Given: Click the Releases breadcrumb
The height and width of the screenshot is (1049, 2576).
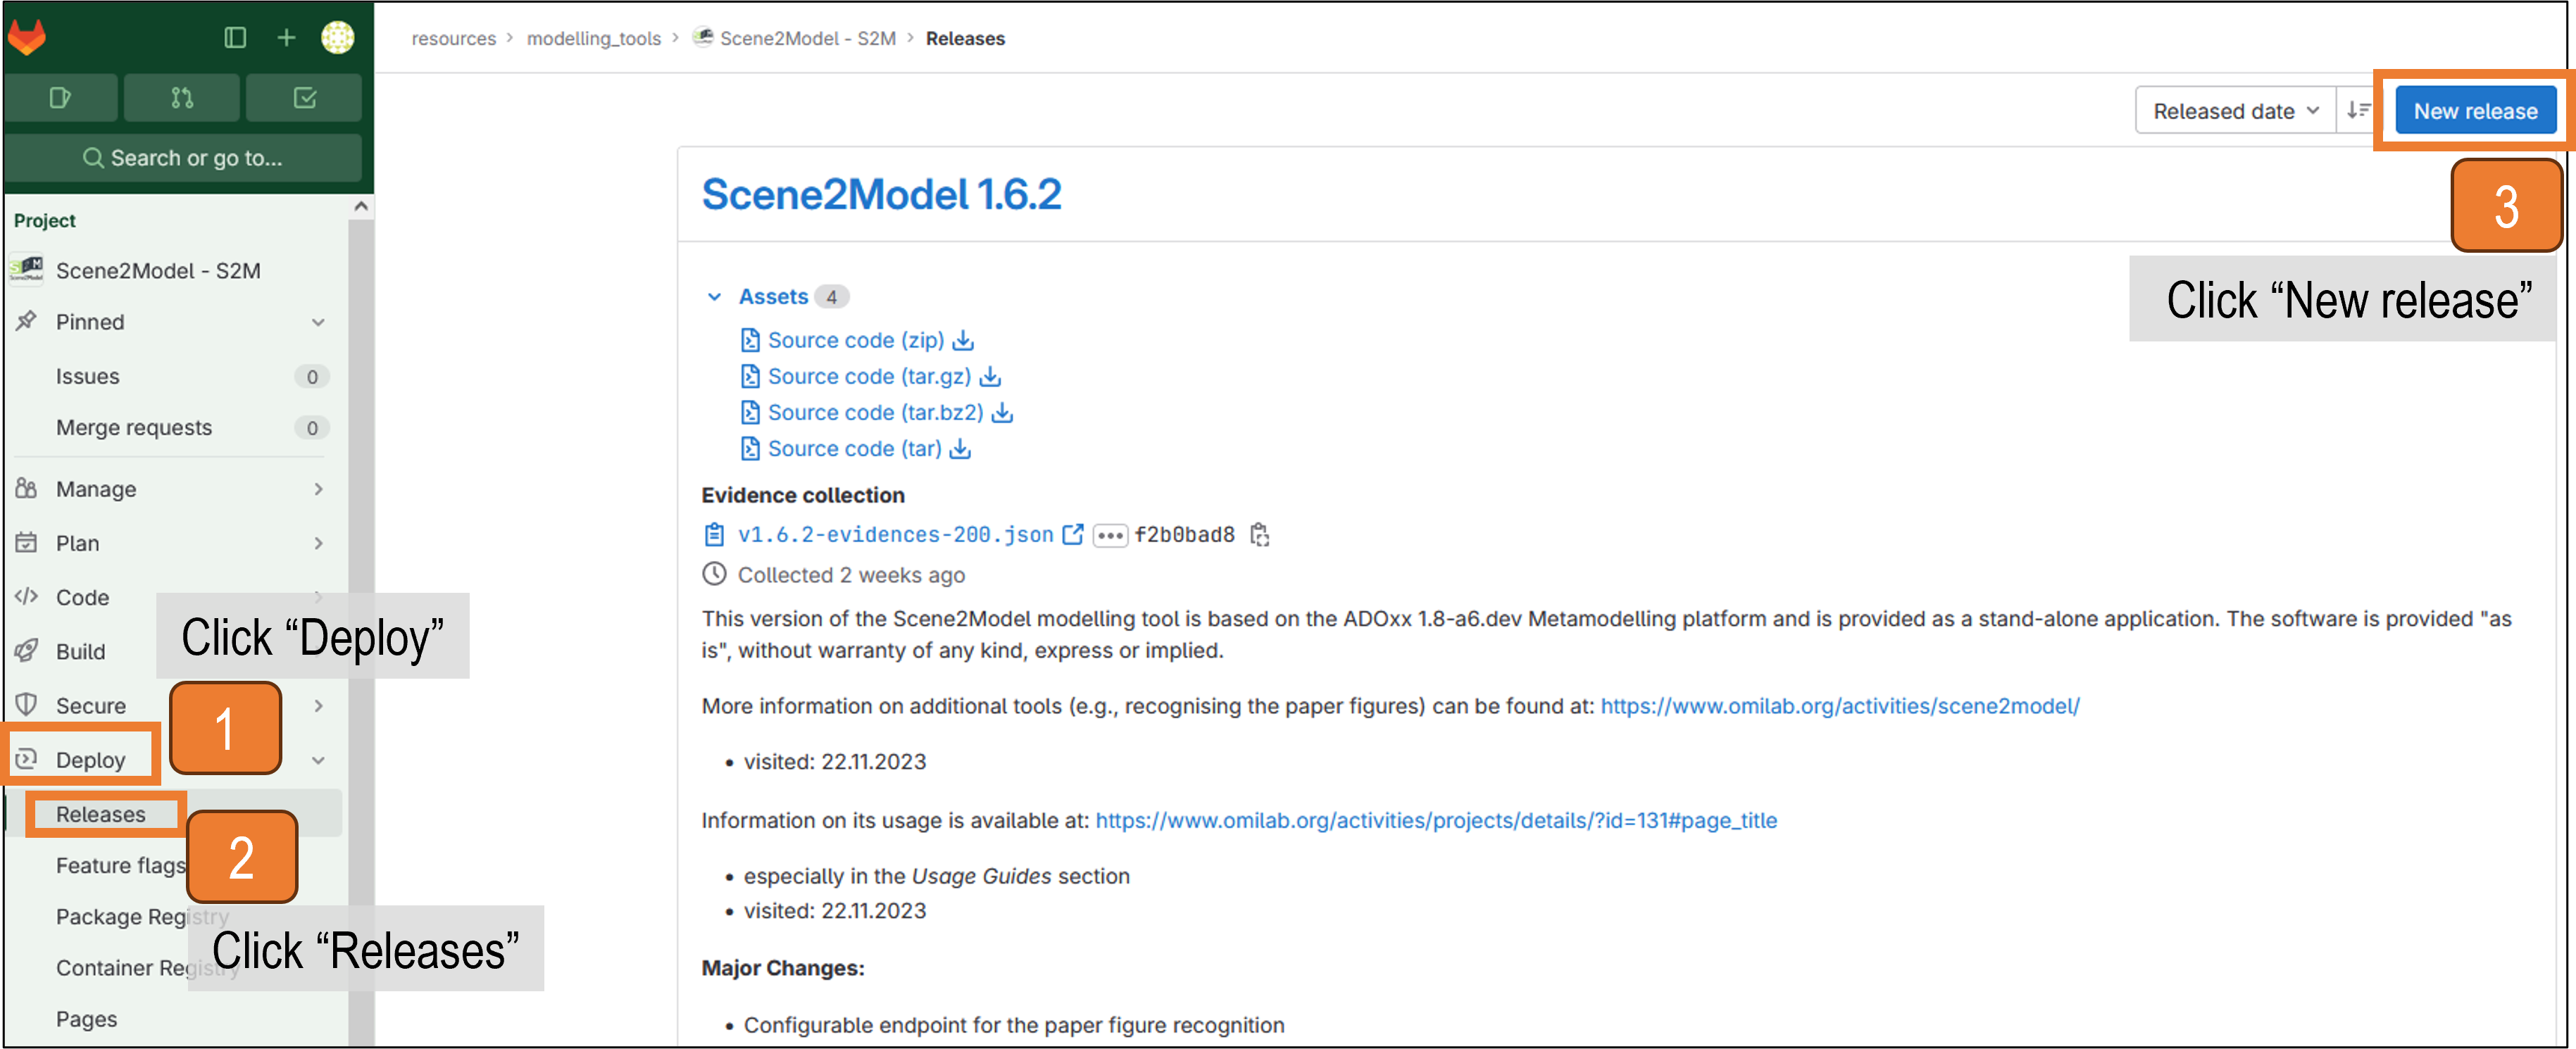Looking at the screenshot, I should [x=965, y=38].
